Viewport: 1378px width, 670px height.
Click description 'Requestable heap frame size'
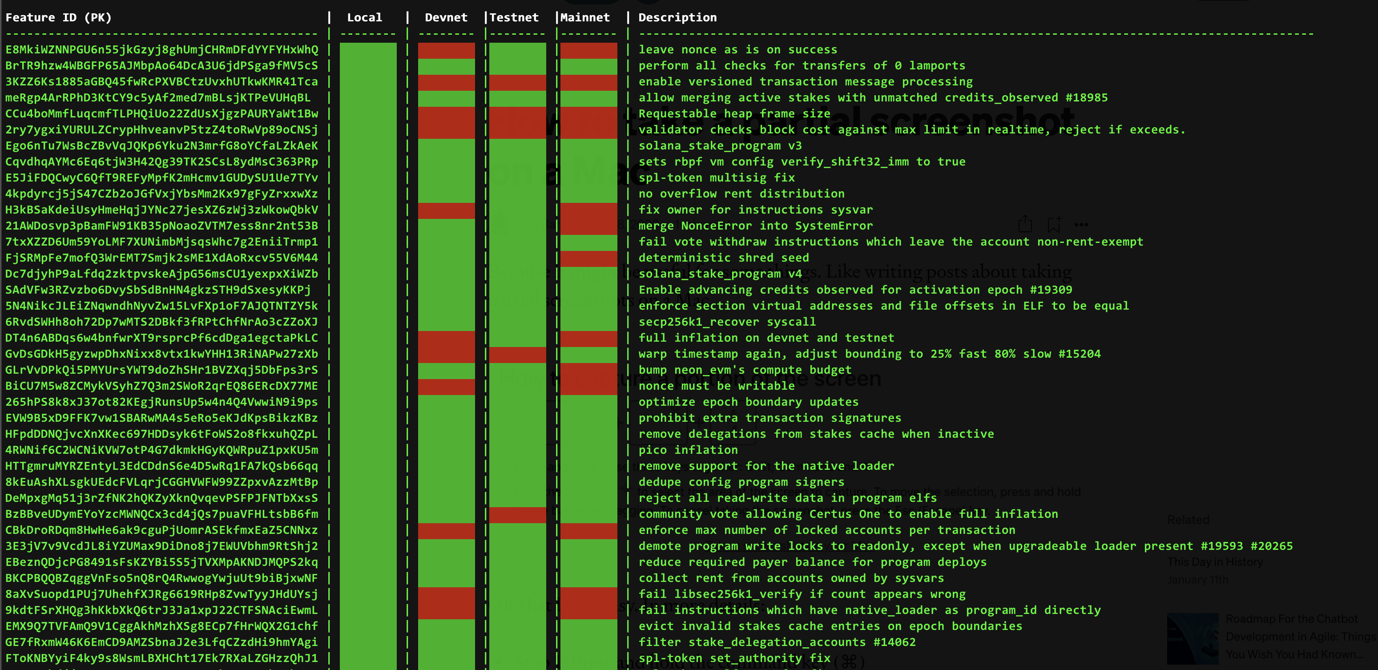[734, 114]
